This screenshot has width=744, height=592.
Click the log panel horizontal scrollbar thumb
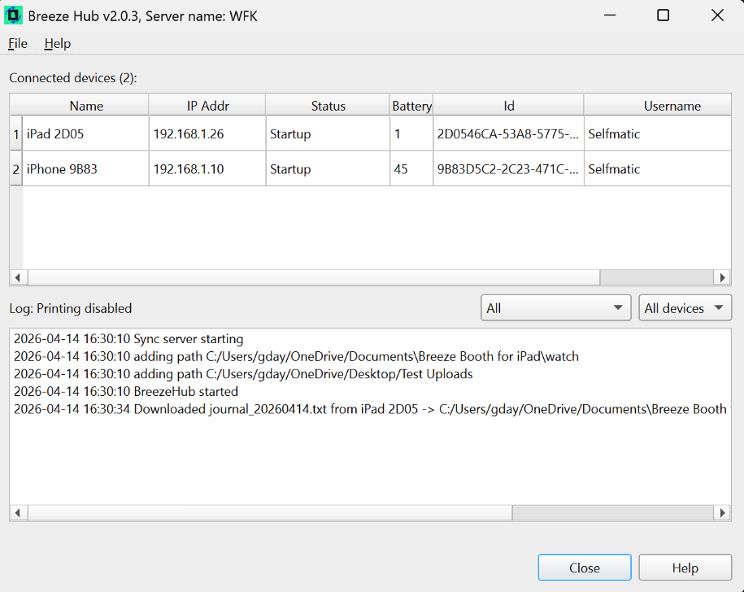270,513
